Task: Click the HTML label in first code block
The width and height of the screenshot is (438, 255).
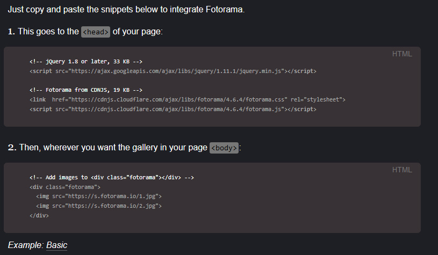Action: pyautogui.click(x=402, y=54)
